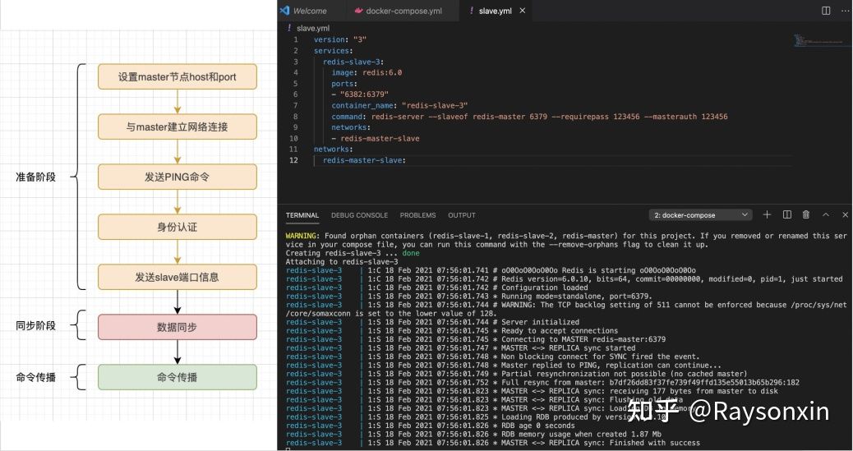This screenshot has height=451, width=853.
Task: Click 'Creating redis-slave-3 ... done' terminal line
Action: click(x=353, y=253)
